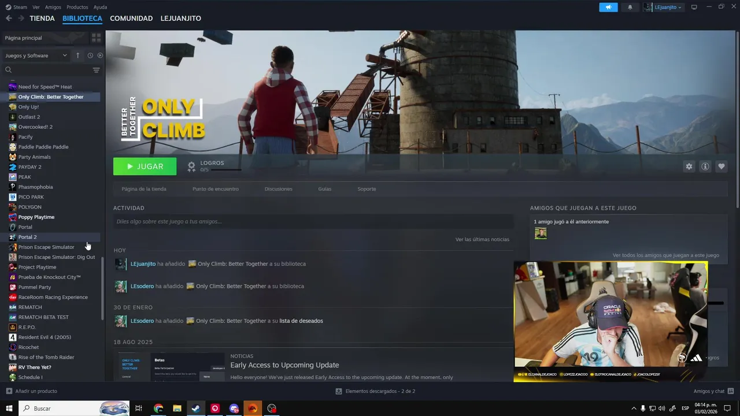Click the achievements Logros icon
The width and height of the screenshot is (740, 416).
[x=191, y=166]
